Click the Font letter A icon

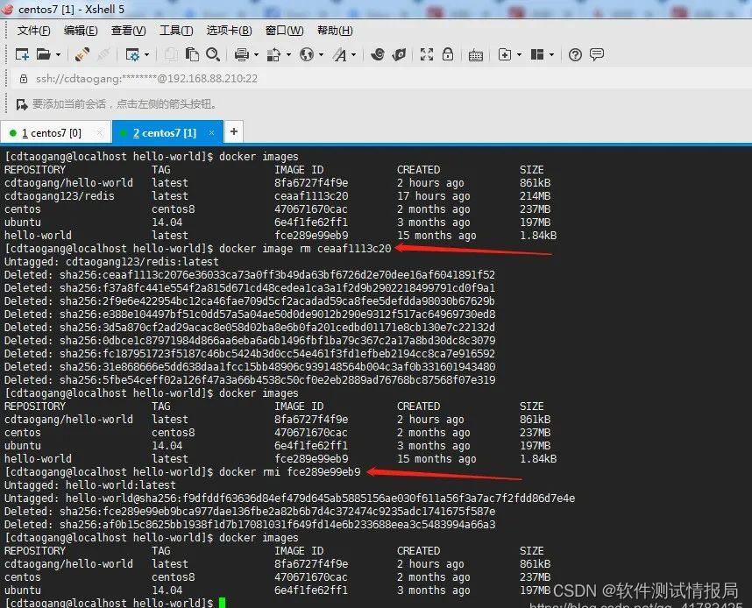click(x=340, y=54)
